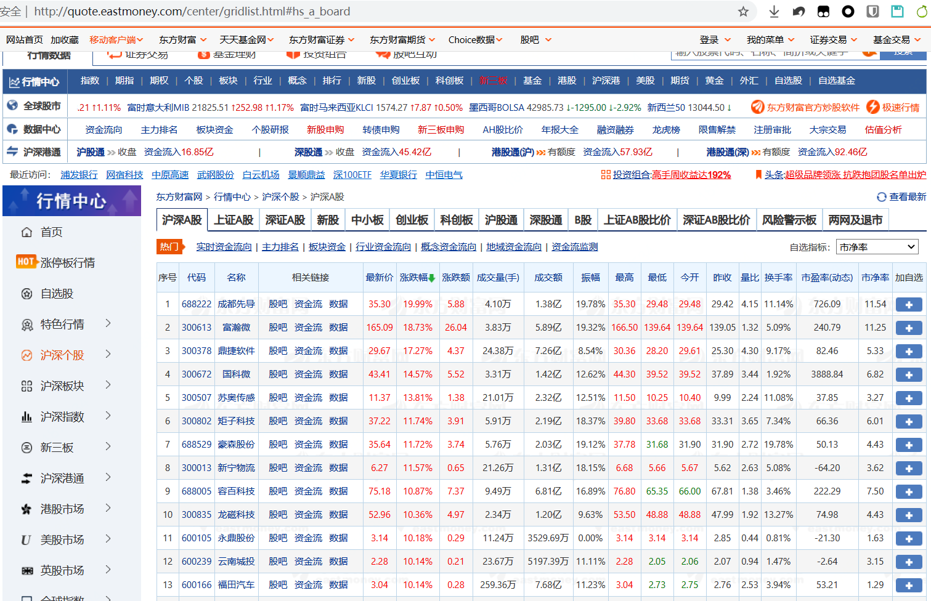This screenshot has width=931, height=601.
Task: Open stock code 688222 link
Action: click(x=197, y=304)
